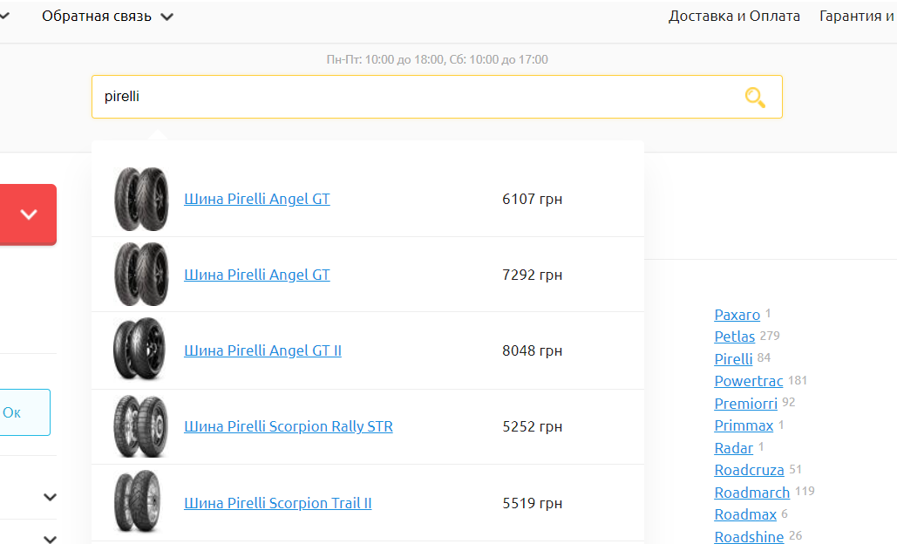Click the 6107 грн Pirelli Angel GT tire thumbnail
The image size is (897, 544).
coord(139,199)
